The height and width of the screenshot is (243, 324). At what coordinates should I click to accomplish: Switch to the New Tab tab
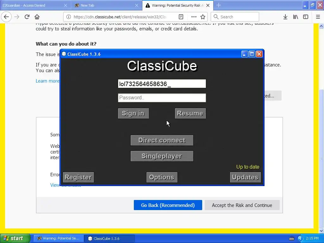(x=107, y=5)
